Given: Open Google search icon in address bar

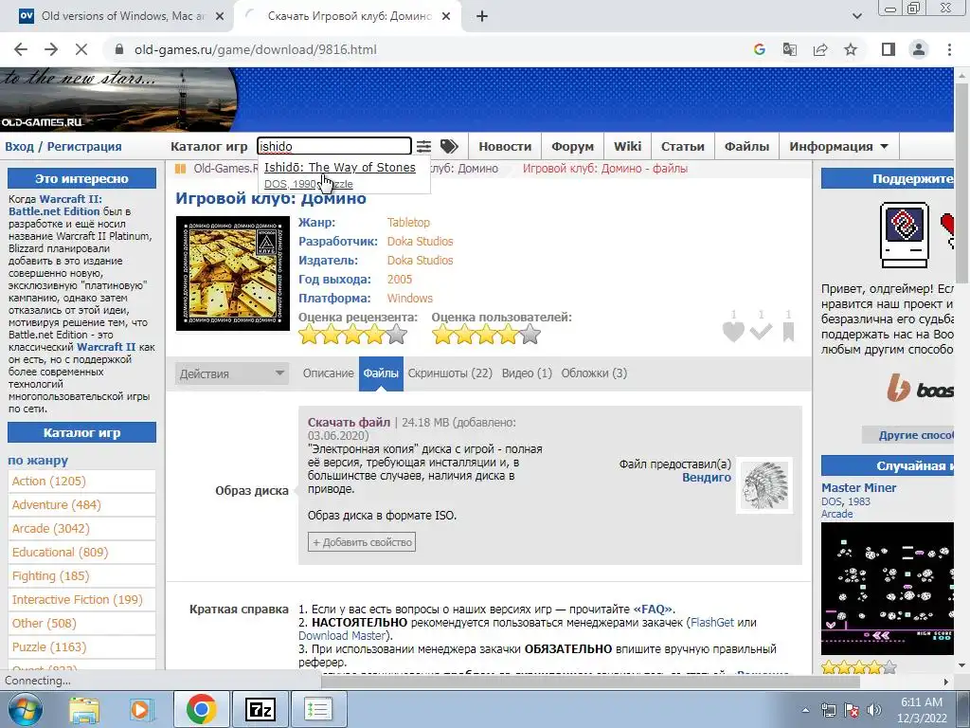Looking at the screenshot, I should [760, 49].
